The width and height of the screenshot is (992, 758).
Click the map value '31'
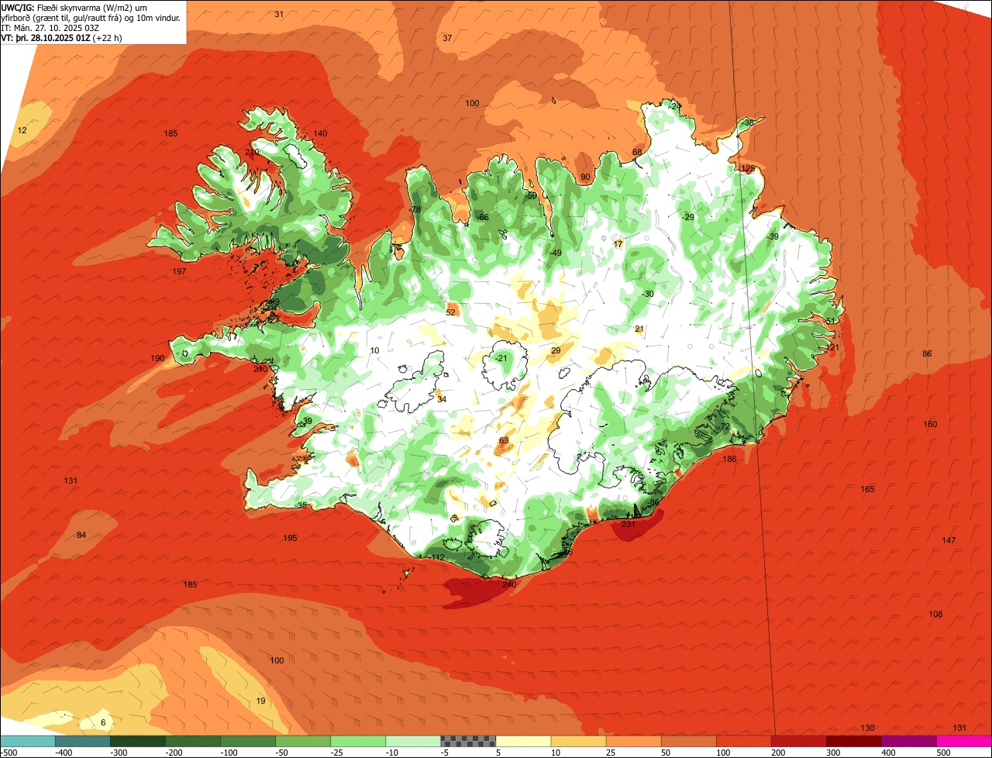pos(279,14)
